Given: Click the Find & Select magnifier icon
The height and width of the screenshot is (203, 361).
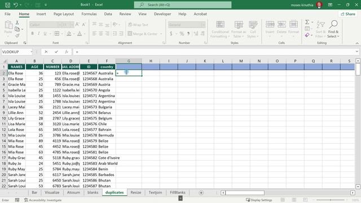Looking at the screenshot, I should click(333, 24).
